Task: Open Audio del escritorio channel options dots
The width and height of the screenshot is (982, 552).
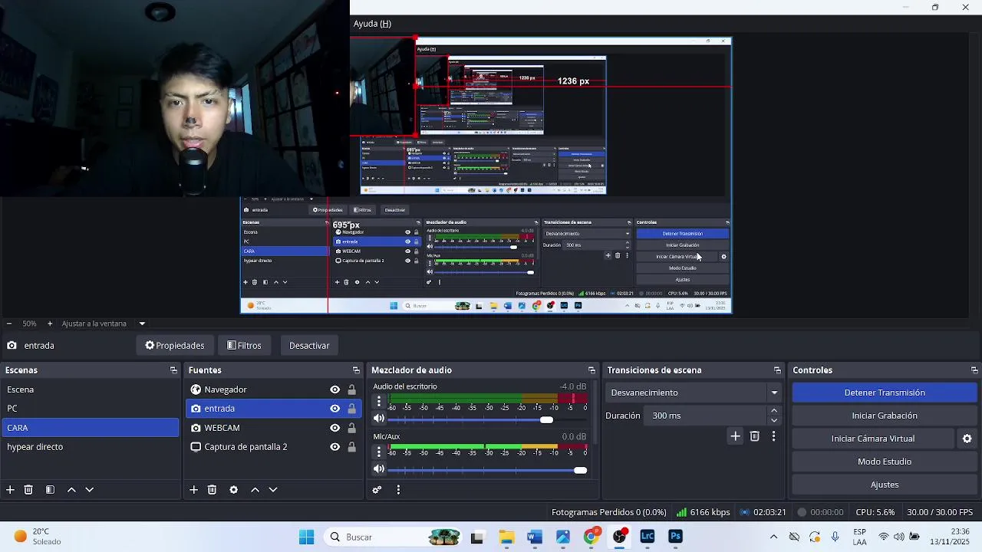Action: pos(378,401)
